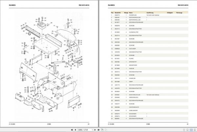197x132 pixels.
Task: Advance to the next page
Action: coord(95,130)
